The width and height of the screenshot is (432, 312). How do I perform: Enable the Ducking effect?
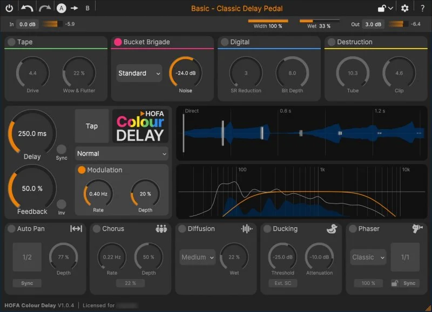267,229
